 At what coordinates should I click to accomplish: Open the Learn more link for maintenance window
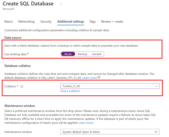click(x=86, y=123)
